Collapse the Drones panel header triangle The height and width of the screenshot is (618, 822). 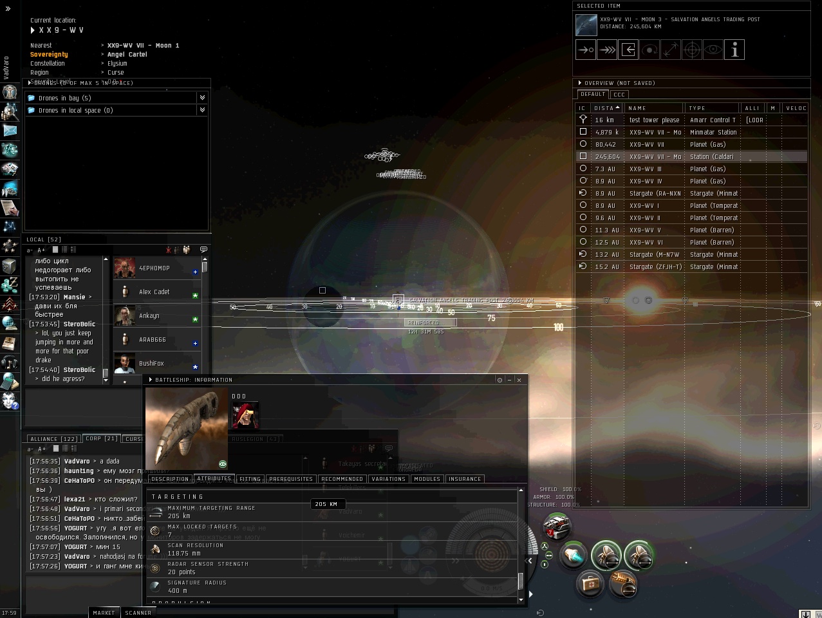30,83
